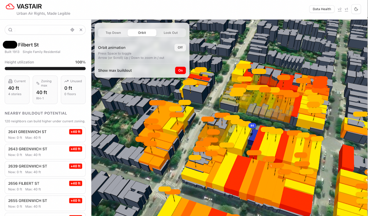The image size is (368, 216).
Task: Open Data Health panel
Action: pos(322,9)
